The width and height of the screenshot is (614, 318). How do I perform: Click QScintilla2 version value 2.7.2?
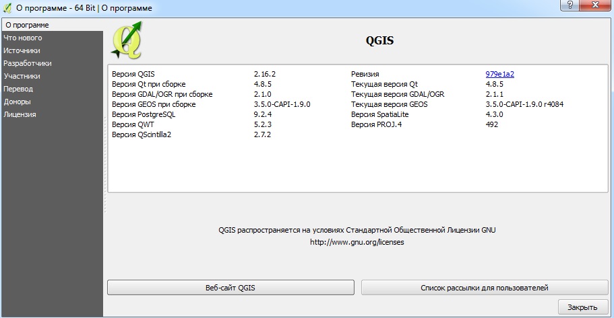click(262, 134)
